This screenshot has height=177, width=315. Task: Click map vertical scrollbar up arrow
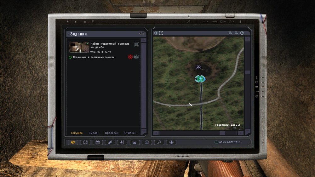pos(248,38)
